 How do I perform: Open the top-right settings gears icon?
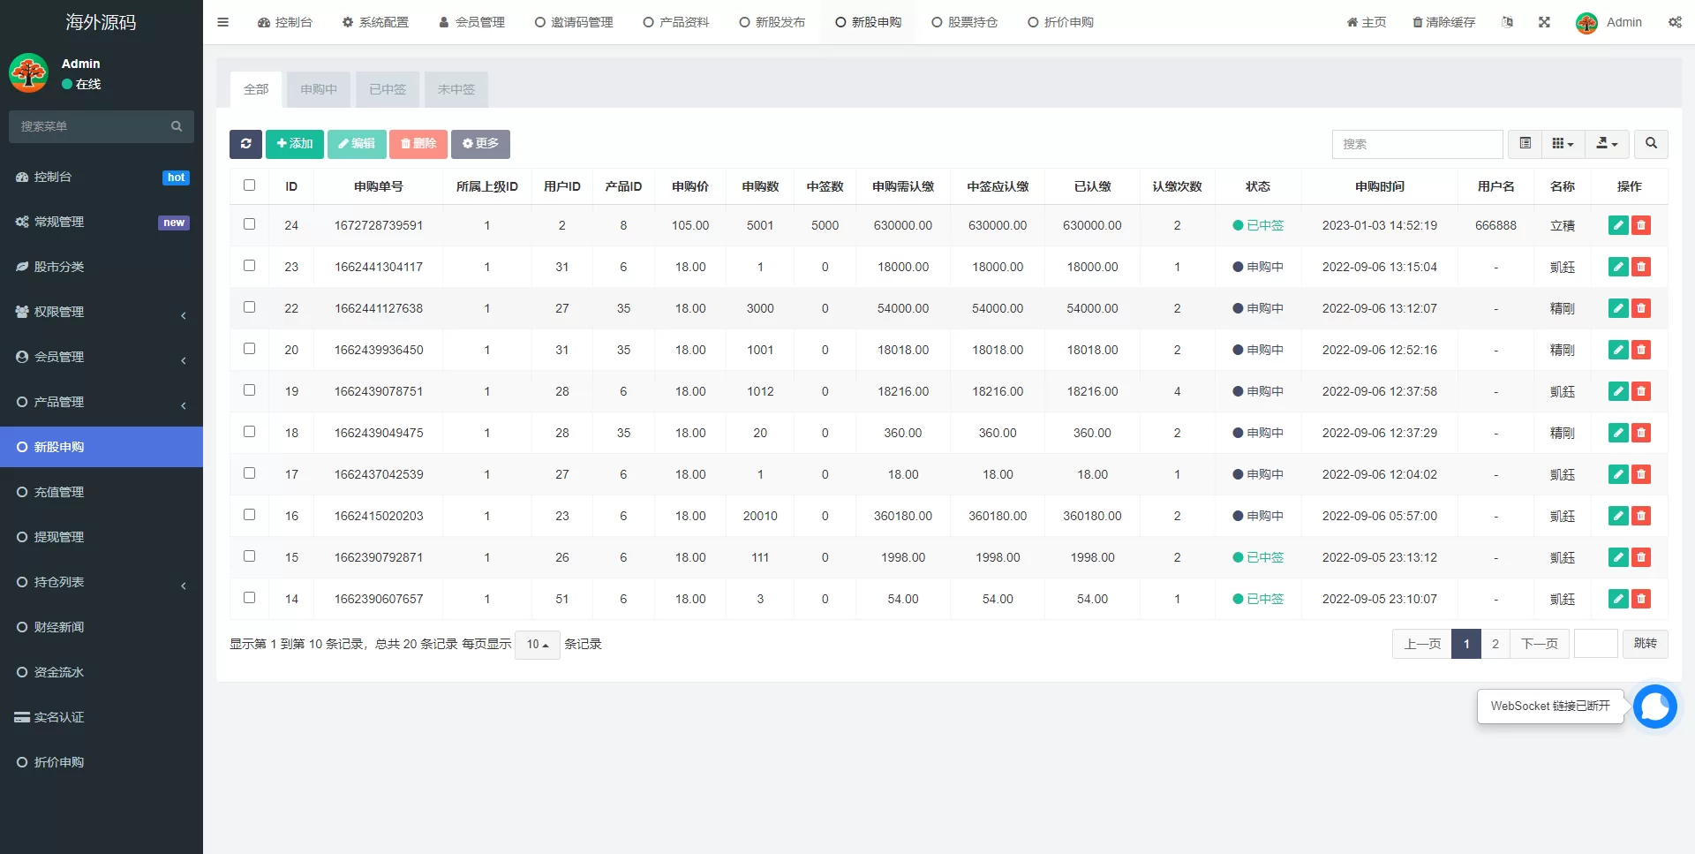[1675, 22]
